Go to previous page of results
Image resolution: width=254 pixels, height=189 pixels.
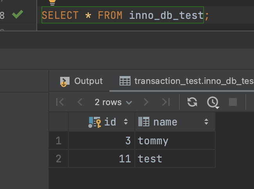click(x=80, y=102)
